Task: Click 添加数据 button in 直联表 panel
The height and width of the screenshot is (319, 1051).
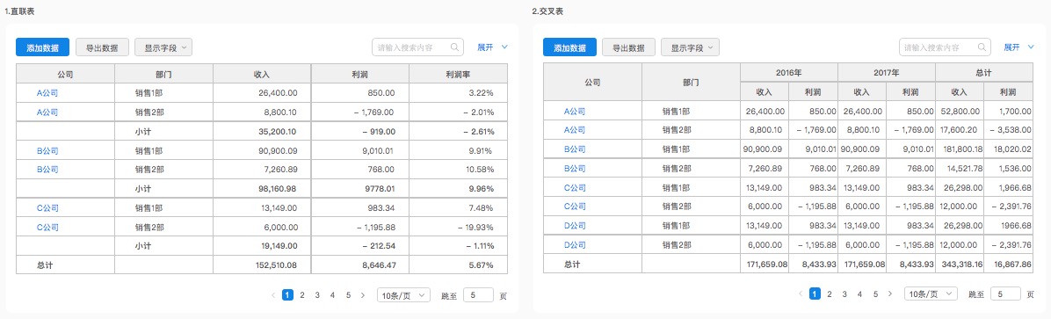Action: coord(42,47)
